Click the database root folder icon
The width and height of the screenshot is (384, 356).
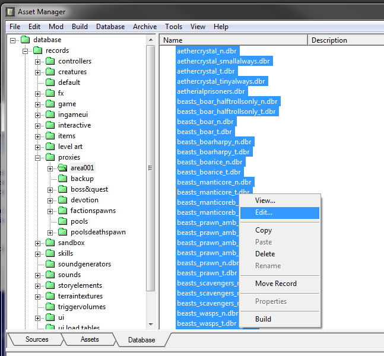tap(25, 40)
